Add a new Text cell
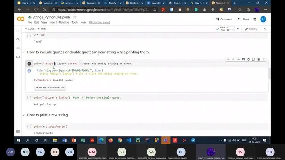 [x=41, y=28]
